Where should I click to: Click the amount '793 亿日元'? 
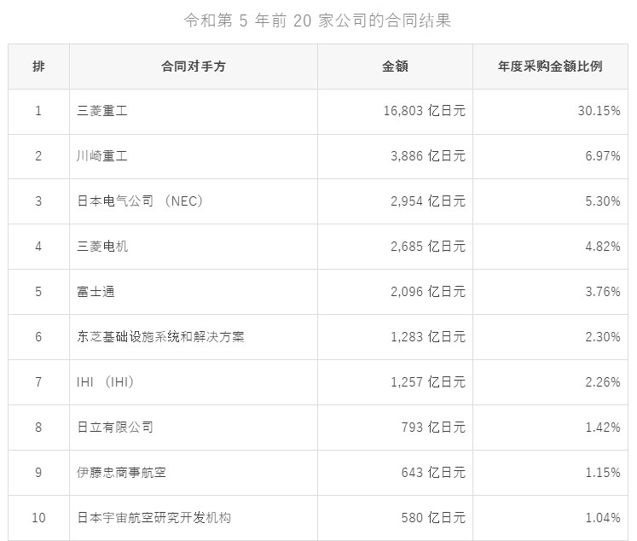click(x=433, y=428)
